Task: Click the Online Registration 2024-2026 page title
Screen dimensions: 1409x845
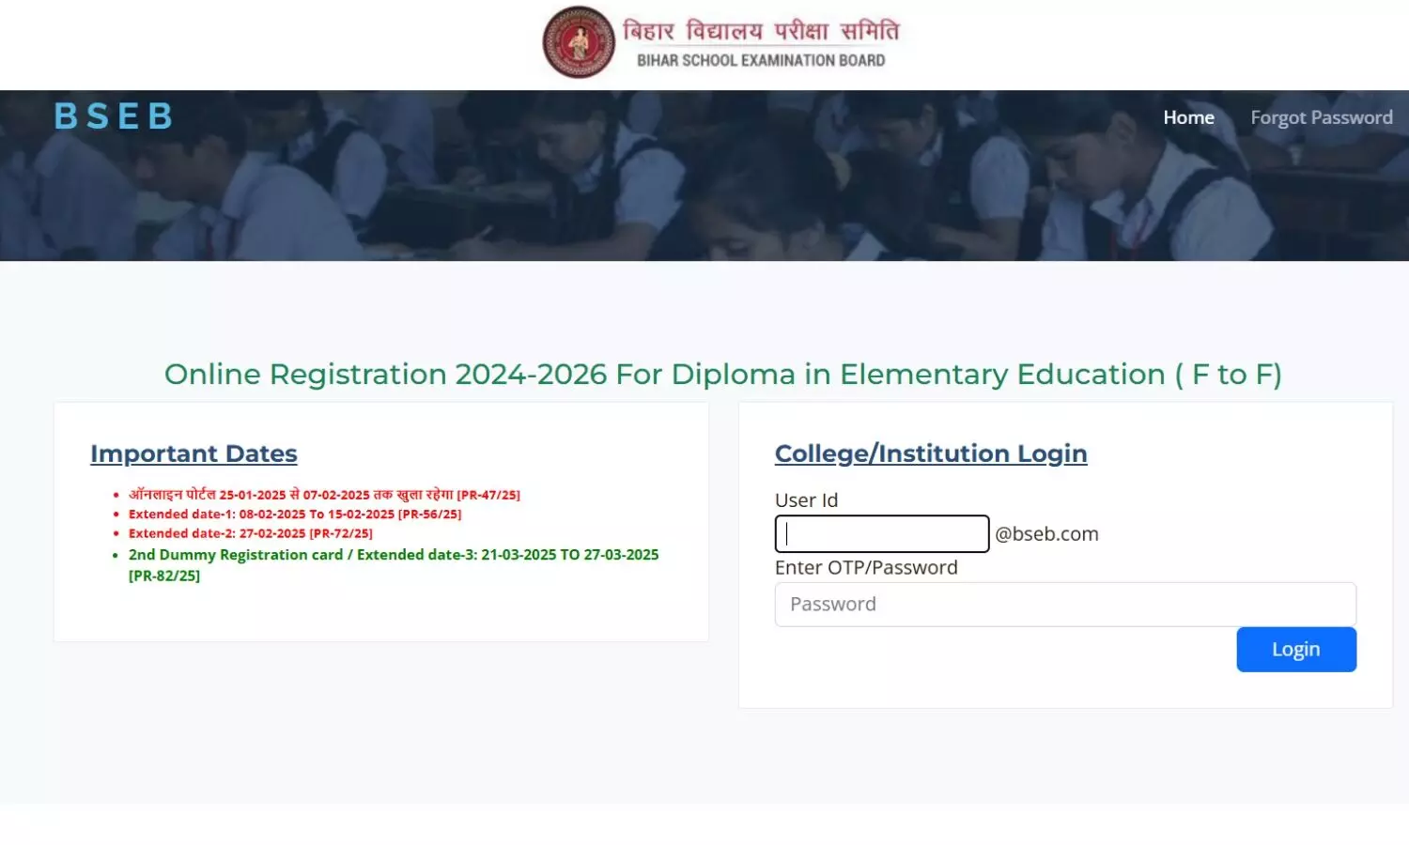Action: 723,374
